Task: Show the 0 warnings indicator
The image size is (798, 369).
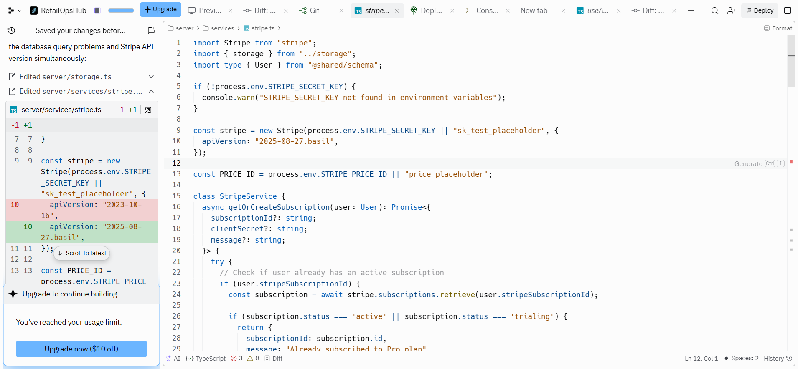Action: tap(253, 359)
